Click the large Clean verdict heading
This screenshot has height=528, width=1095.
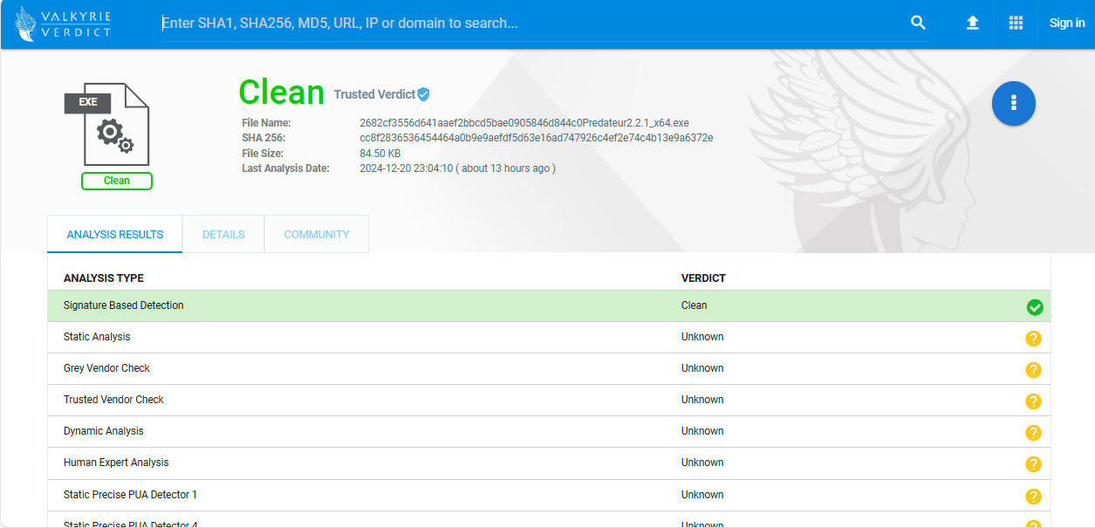click(x=282, y=93)
